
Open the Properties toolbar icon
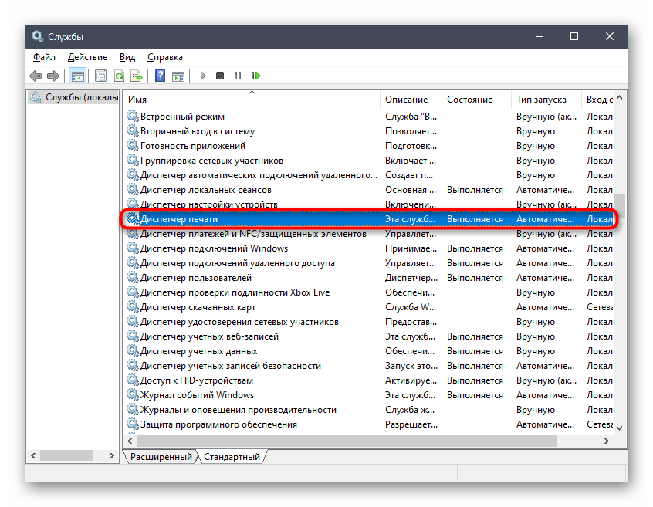tap(101, 76)
